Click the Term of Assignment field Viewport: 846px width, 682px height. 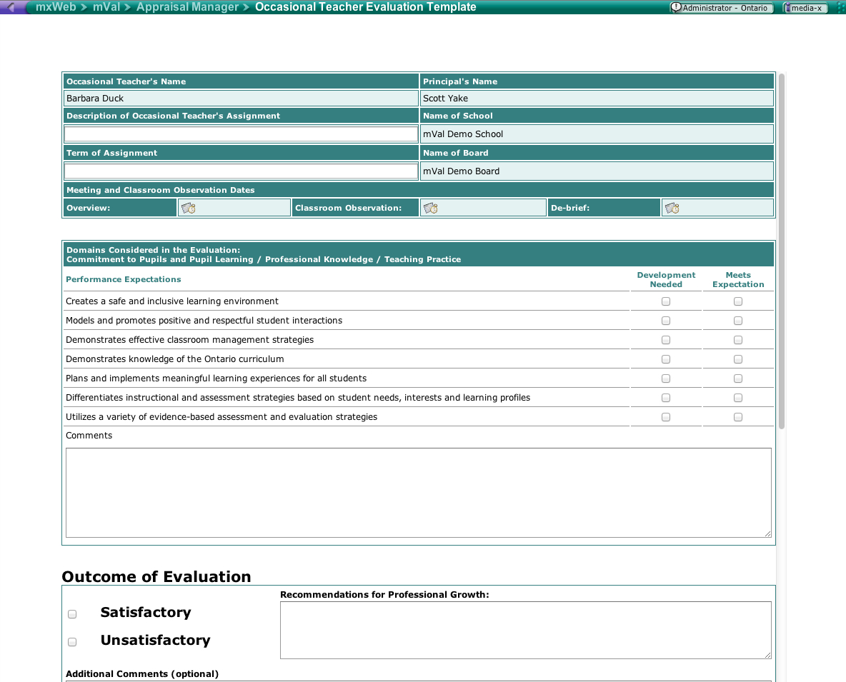point(241,171)
